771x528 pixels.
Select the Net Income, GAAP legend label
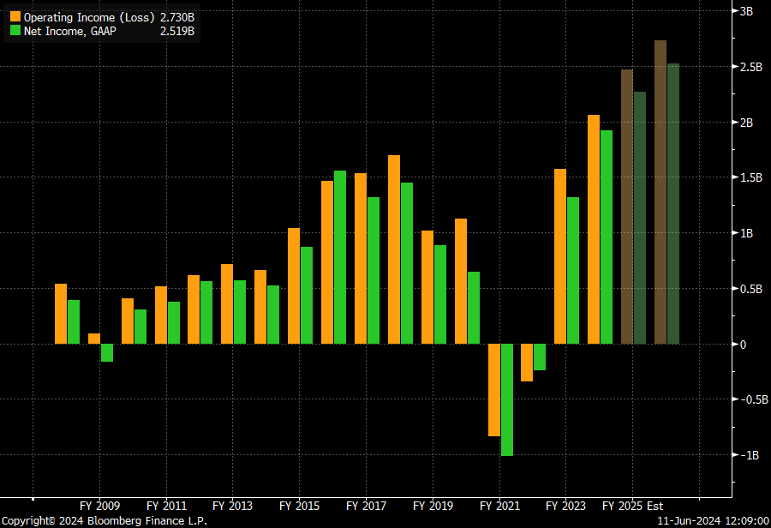point(70,31)
